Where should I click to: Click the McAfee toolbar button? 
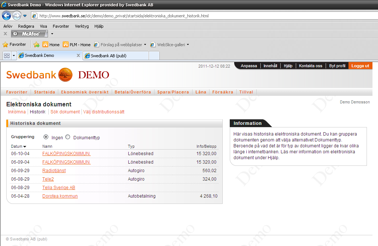(30, 34)
